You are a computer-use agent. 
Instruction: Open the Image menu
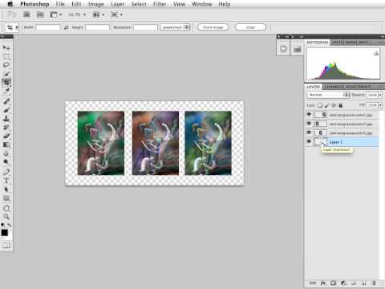[x=96, y=4]
